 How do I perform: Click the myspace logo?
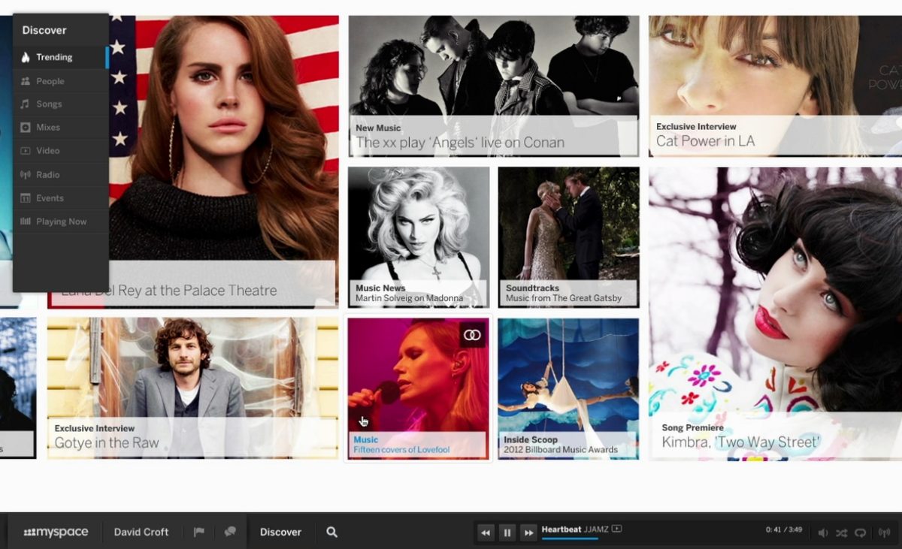click(x=56, y=532)
